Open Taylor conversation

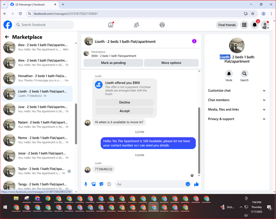[38, 171]
